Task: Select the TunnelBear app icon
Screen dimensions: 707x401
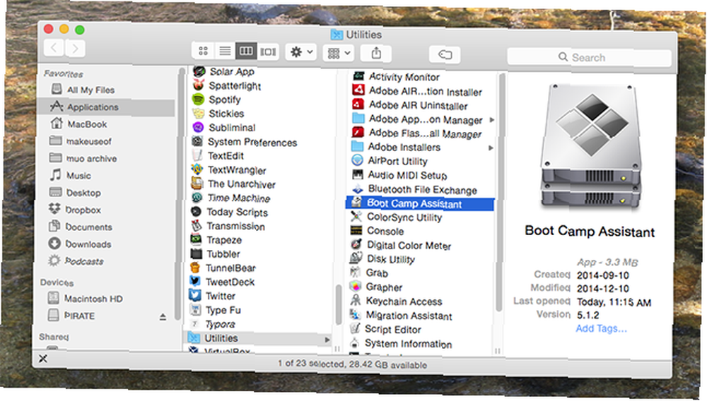Action: pyautogui.click(x=195, y=268)
